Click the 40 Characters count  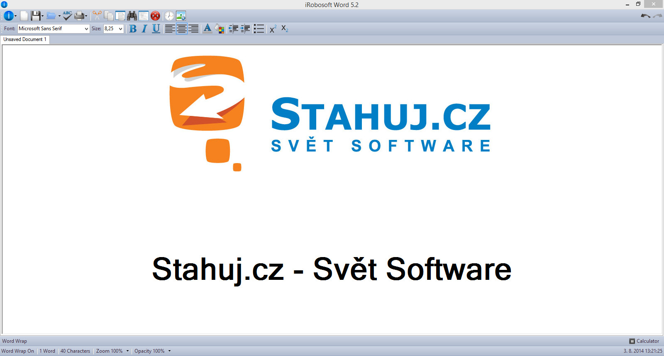(75, 351)
